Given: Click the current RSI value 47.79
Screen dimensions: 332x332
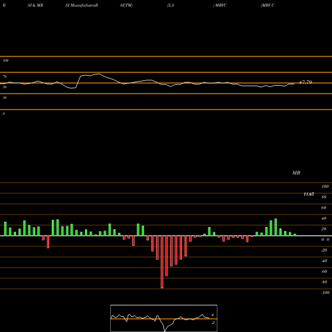Looking at the screenshot, I should (x=305, y=82).
